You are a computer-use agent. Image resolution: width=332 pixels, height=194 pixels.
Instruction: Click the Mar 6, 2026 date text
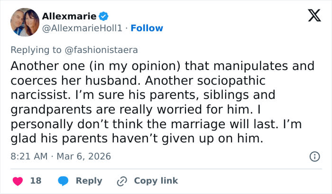point(83,156)
